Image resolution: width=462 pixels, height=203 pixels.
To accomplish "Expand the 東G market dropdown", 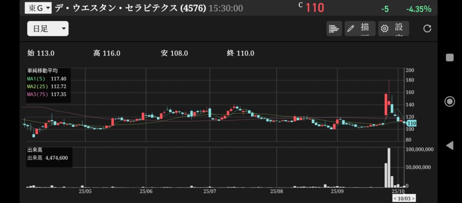I will tap(37, 8).
